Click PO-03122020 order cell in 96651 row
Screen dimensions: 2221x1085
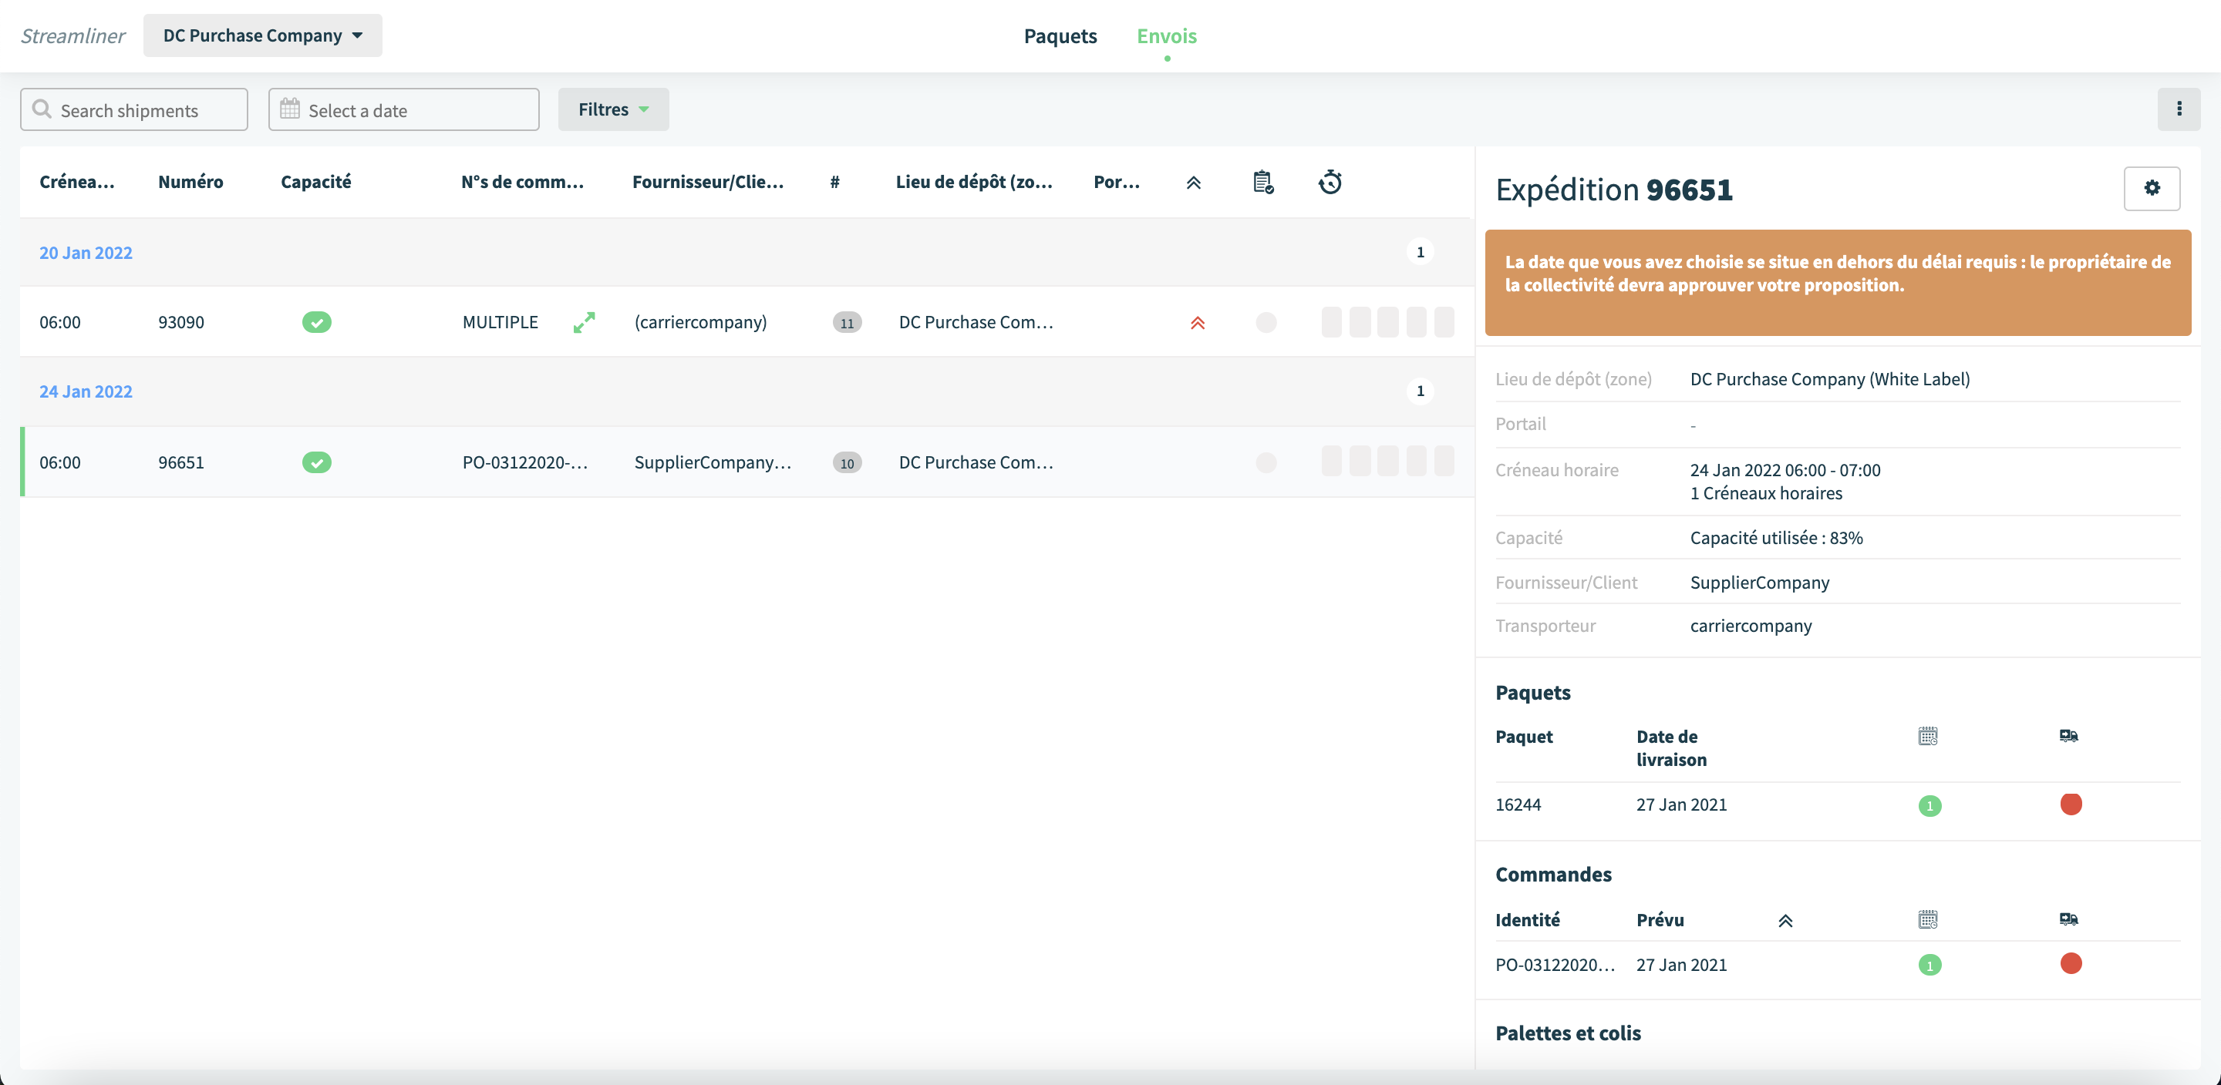(x=525, y=463)
